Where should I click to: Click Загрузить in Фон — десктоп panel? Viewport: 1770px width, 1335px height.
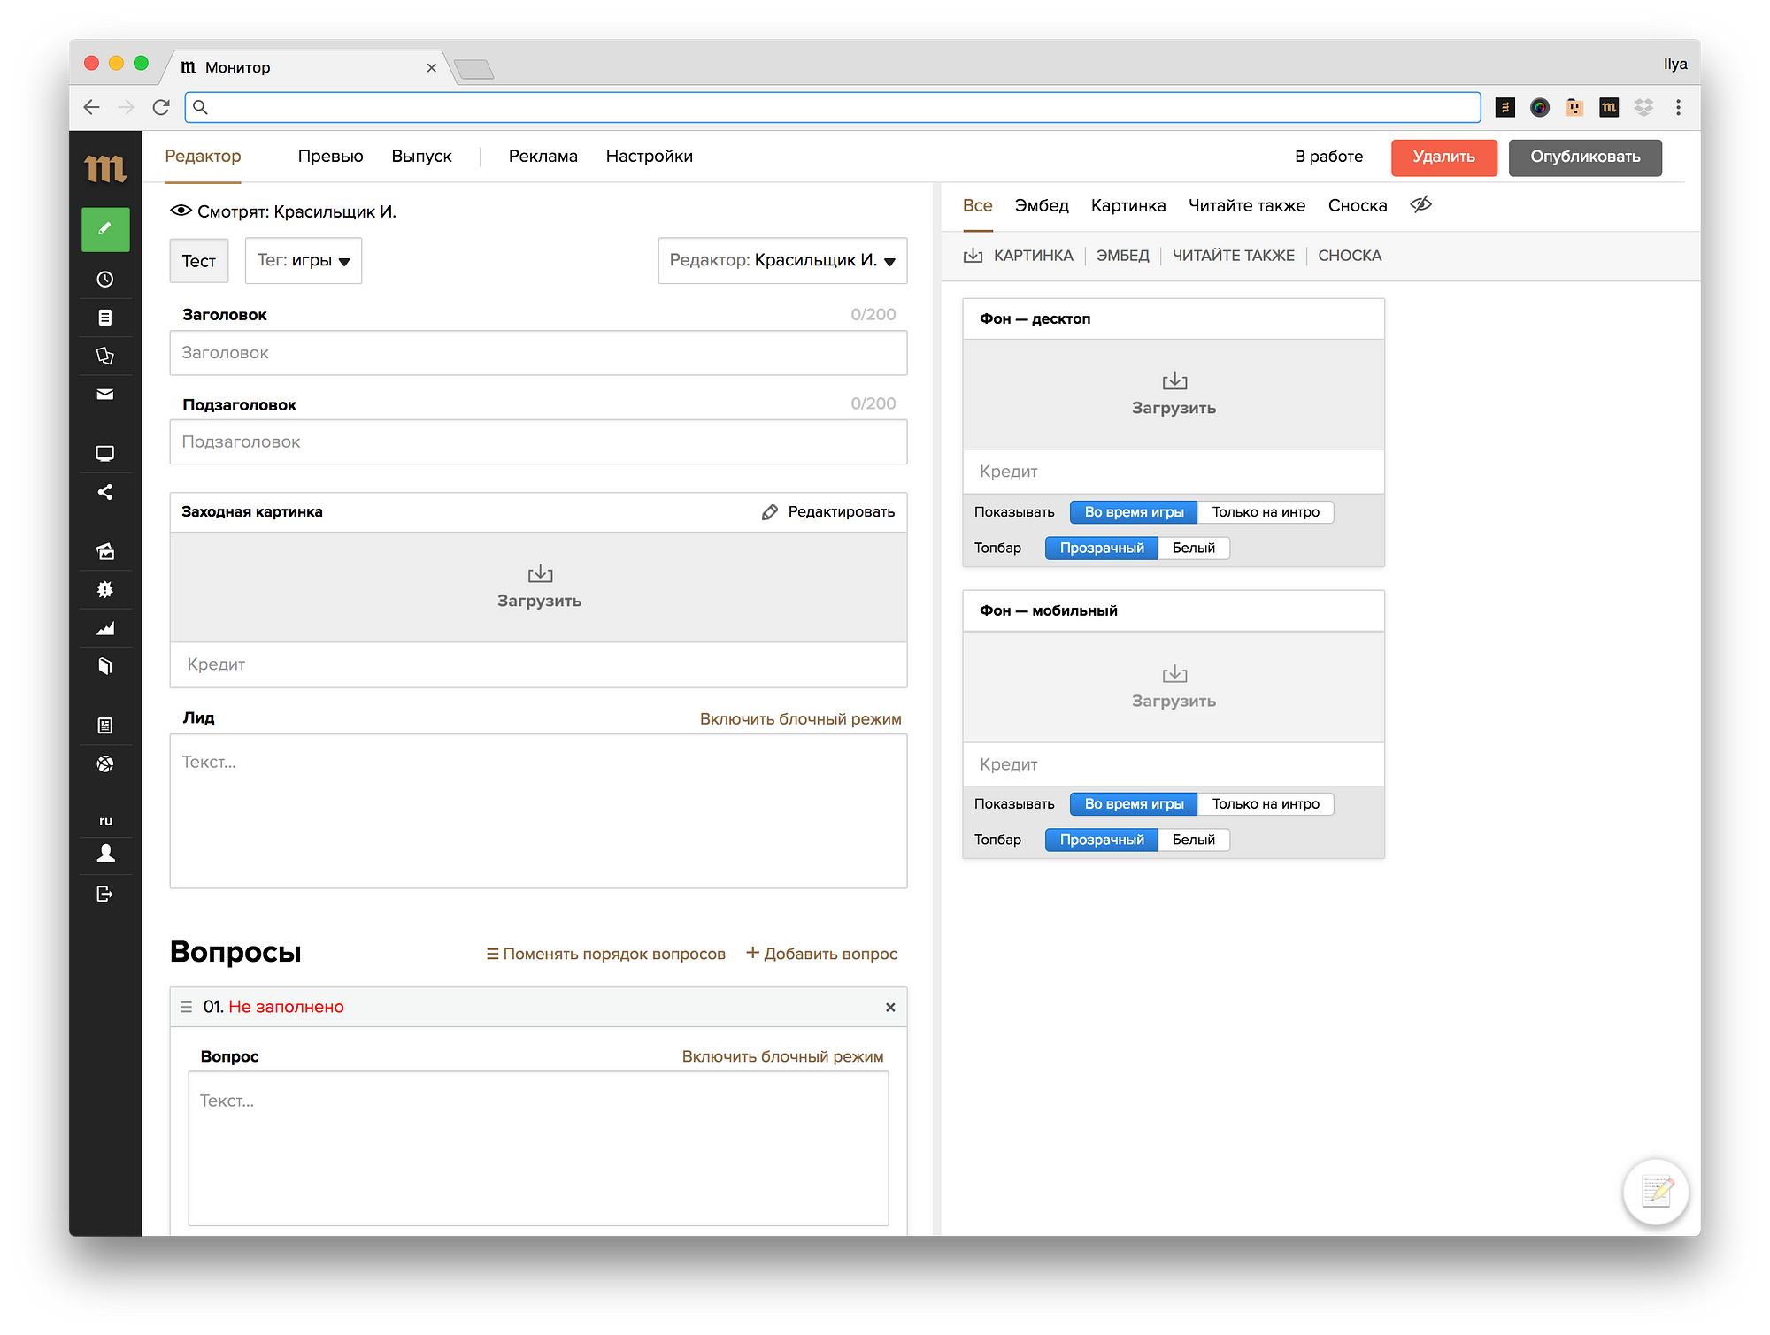pyautogui.click(x=1174, y=395)
